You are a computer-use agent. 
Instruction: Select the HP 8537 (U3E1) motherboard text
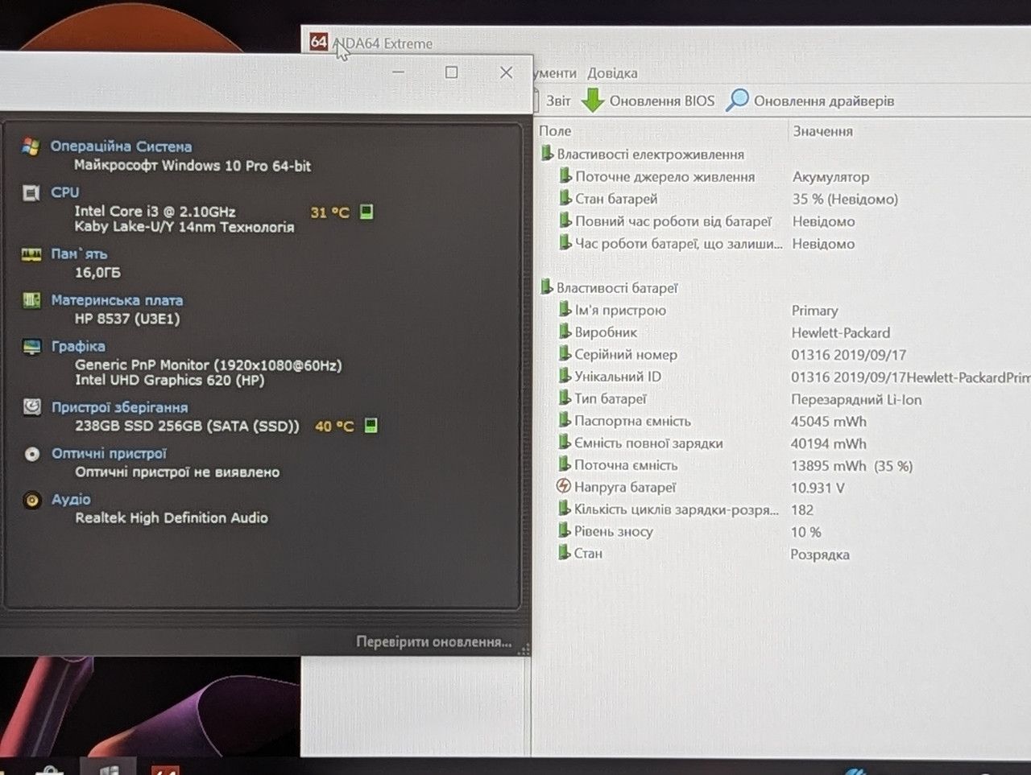[x=127, y=319]
